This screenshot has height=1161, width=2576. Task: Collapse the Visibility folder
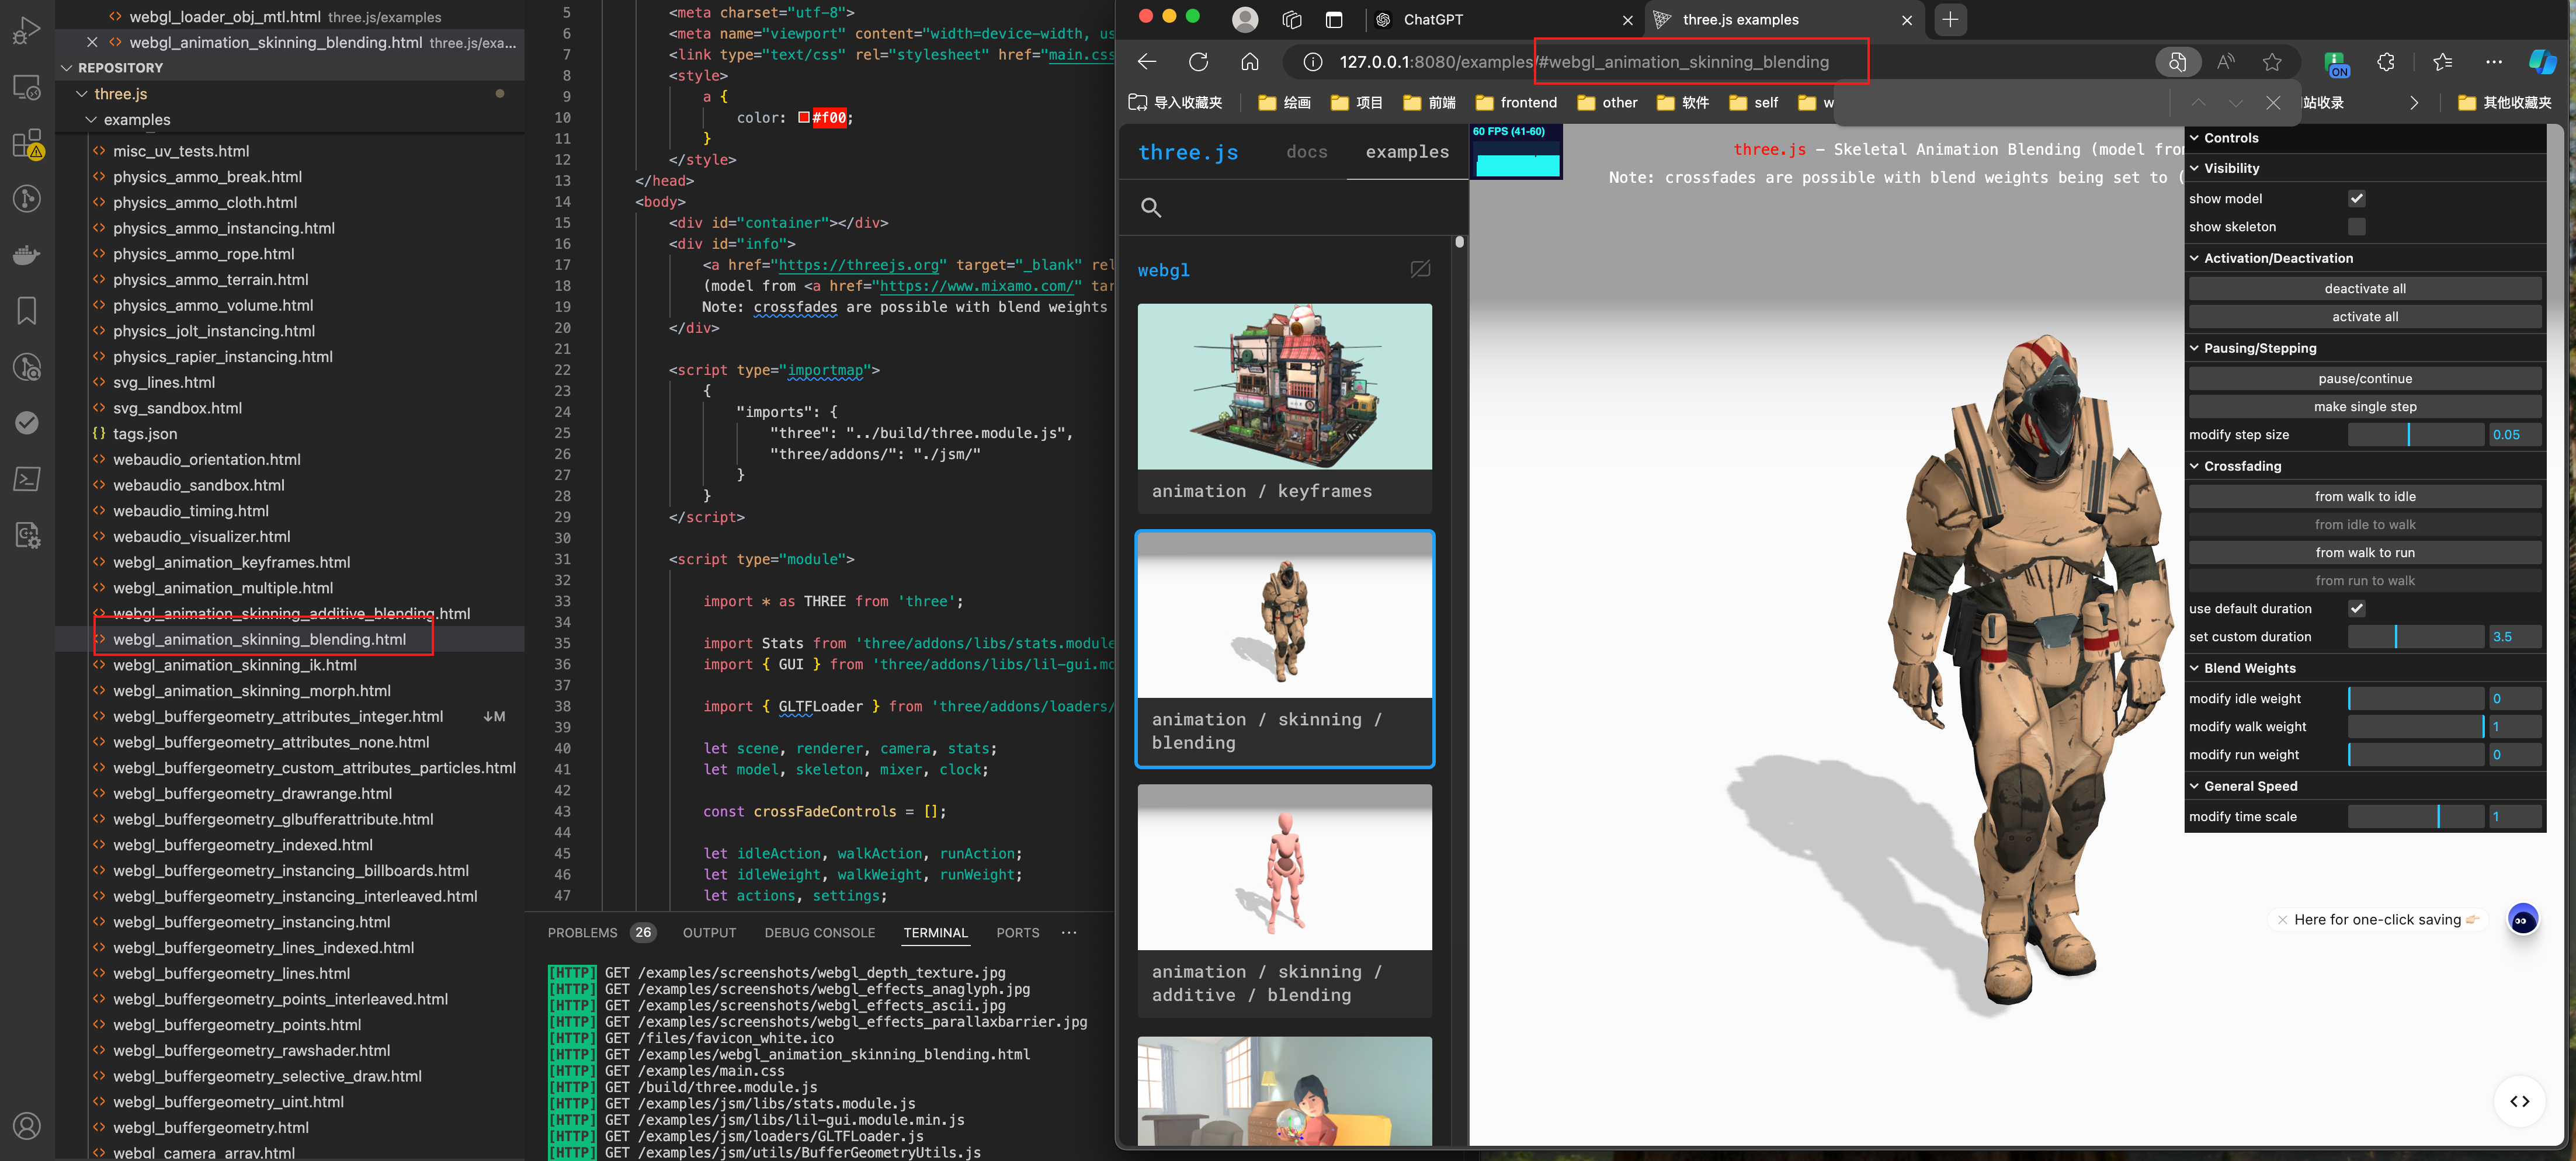(x=2365, y=168)
